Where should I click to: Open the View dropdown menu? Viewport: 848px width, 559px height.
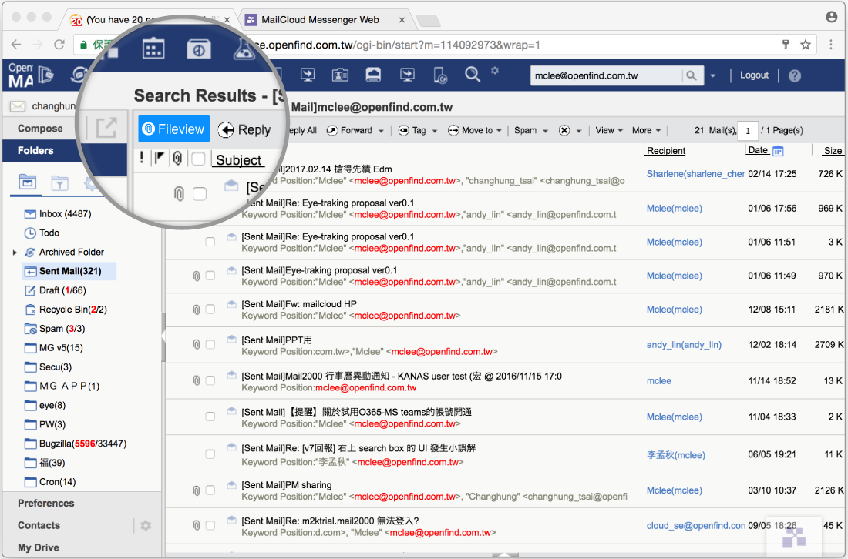[610, 131]
